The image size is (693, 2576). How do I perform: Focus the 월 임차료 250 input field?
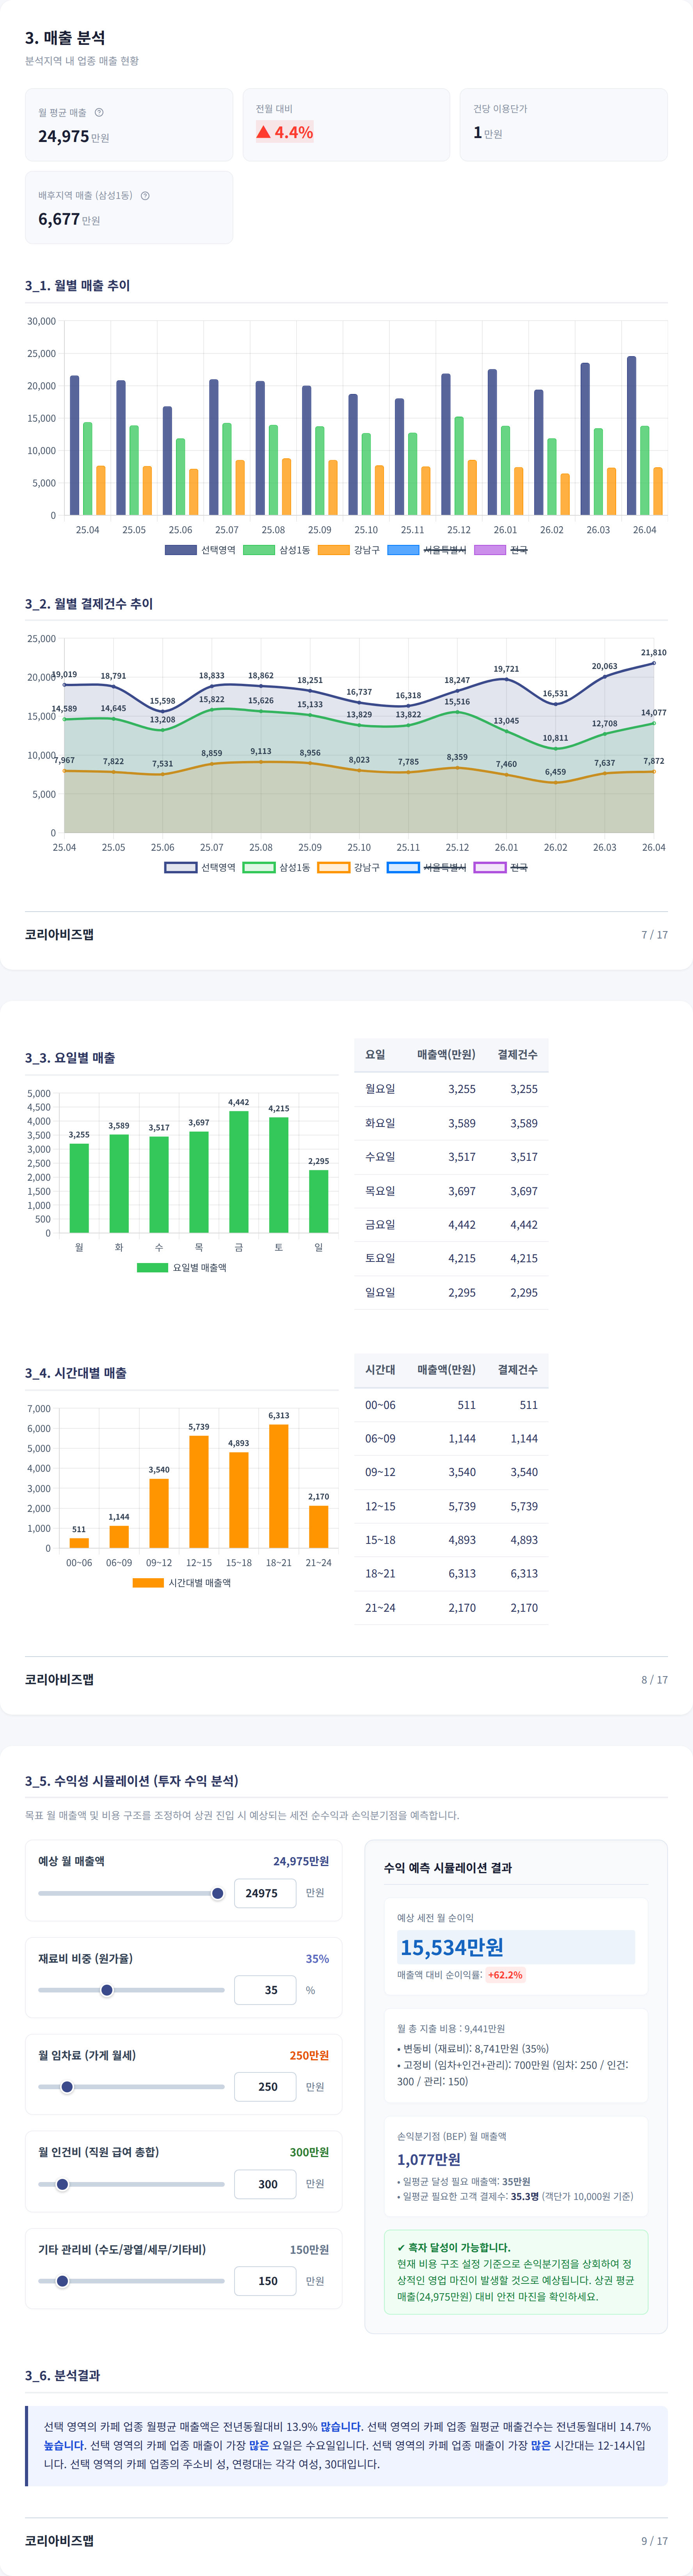point(265,2087)
